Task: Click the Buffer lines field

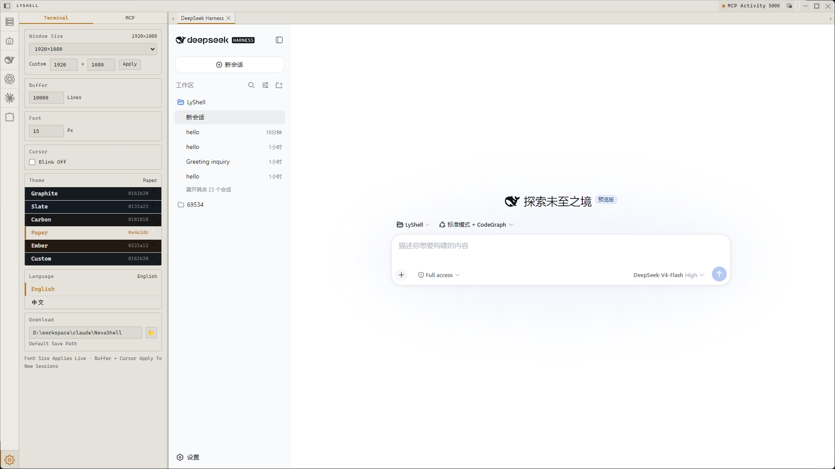Action: [x=46, y=98]
